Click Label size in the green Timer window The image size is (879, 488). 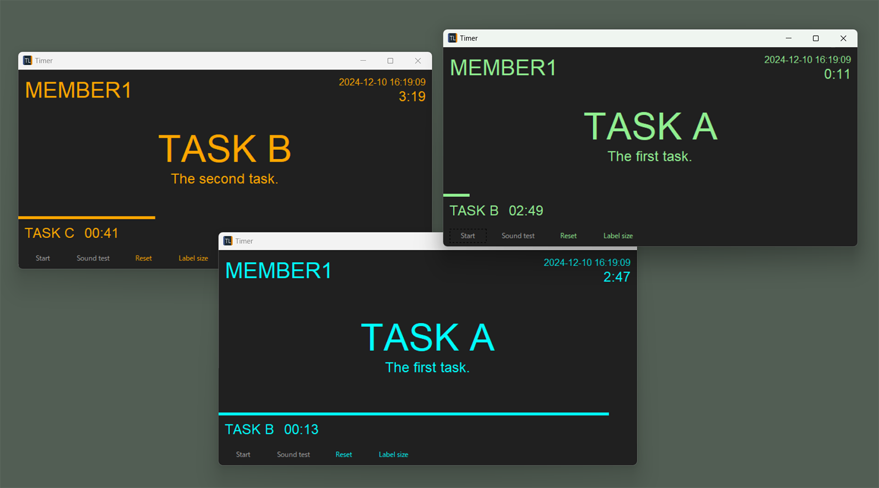[618, 235]
